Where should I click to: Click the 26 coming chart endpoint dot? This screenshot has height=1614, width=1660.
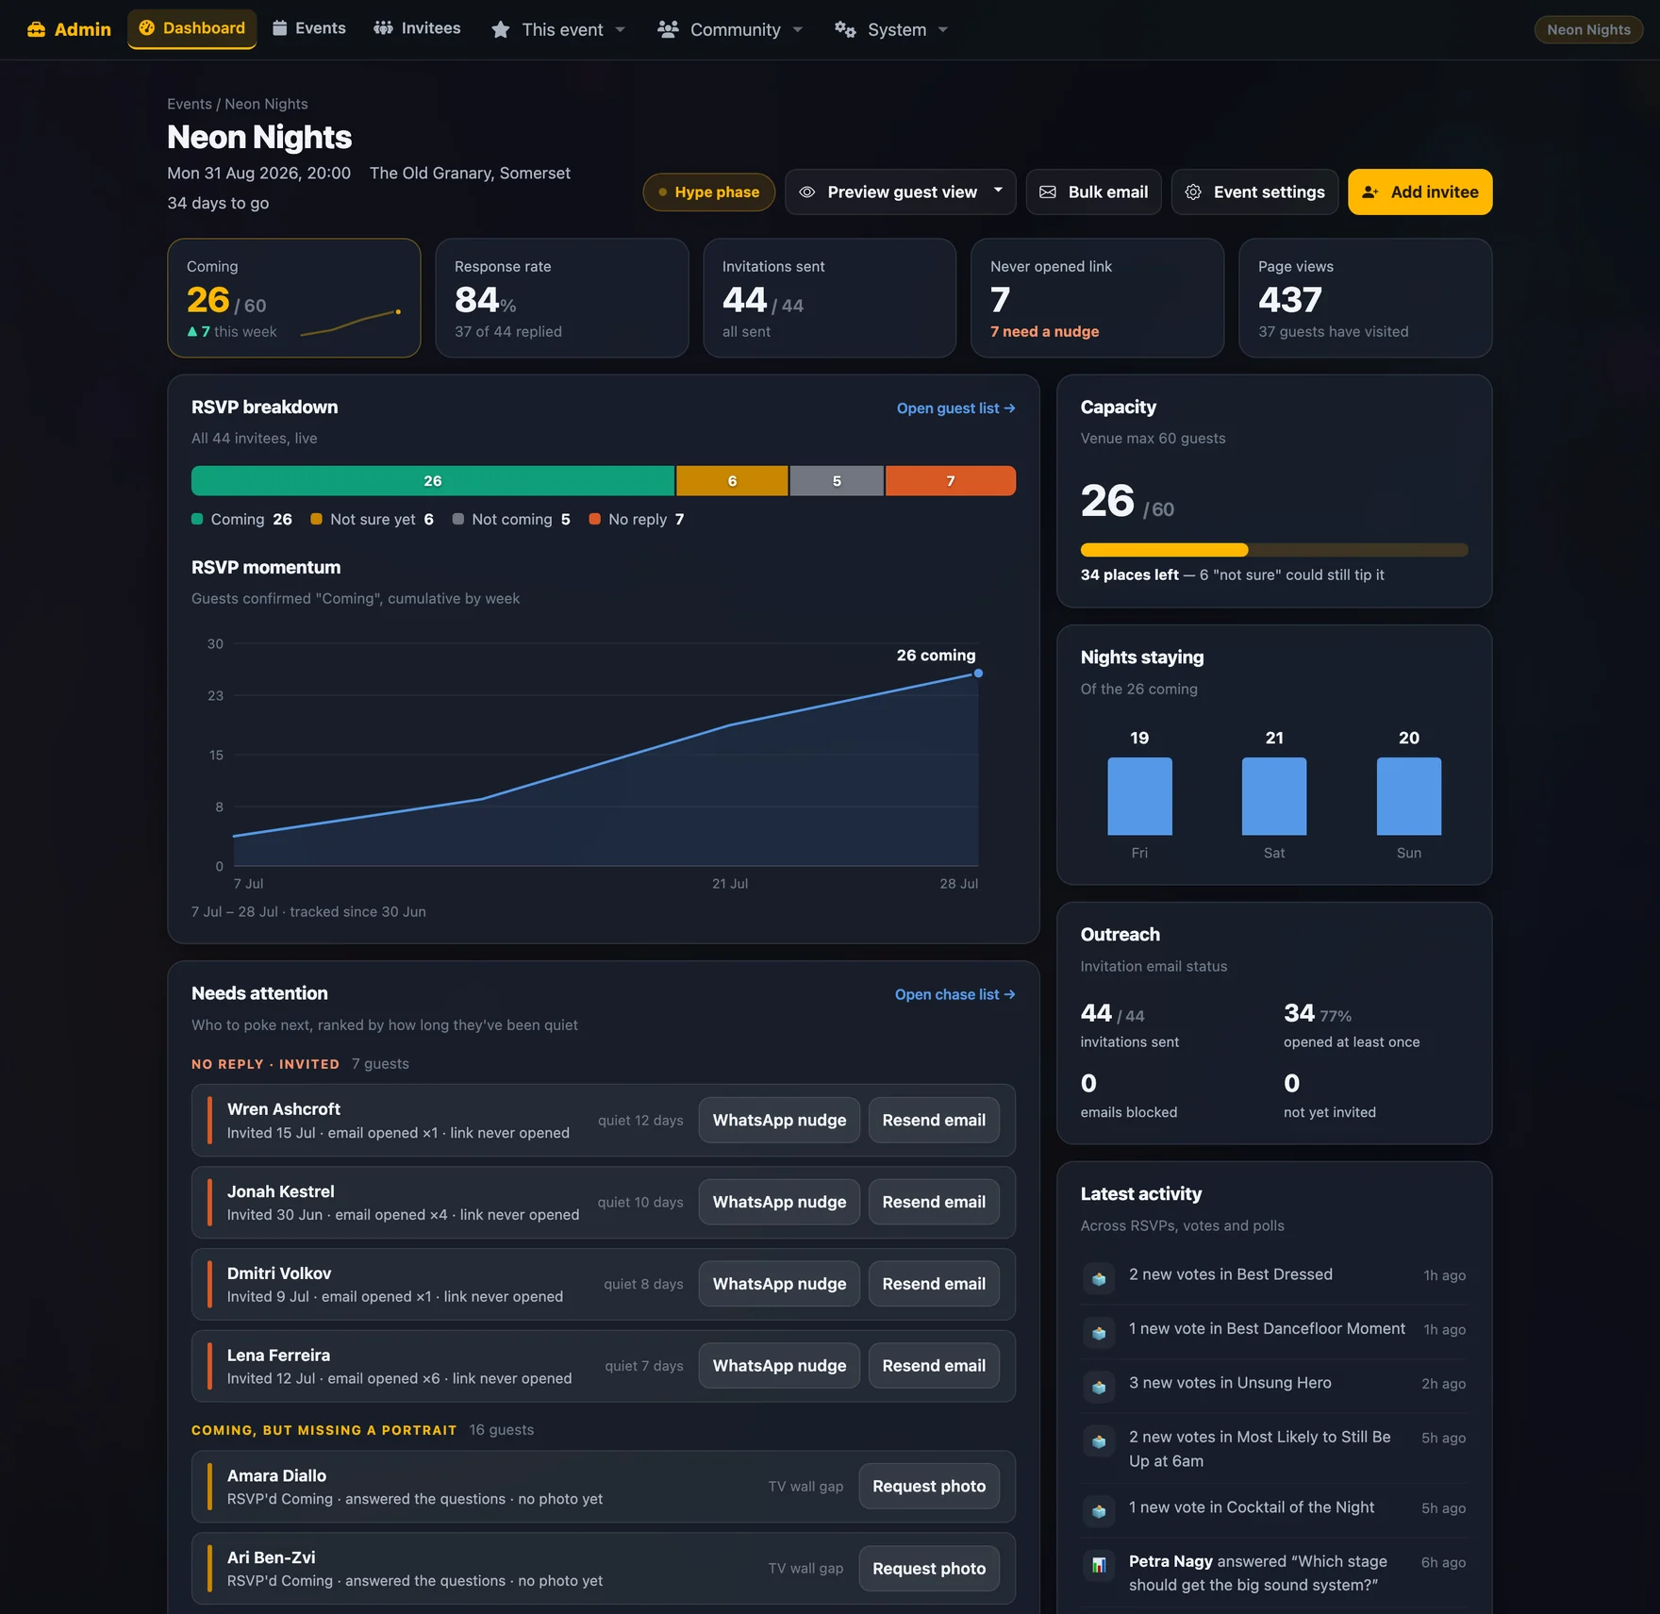click(978, 674)
